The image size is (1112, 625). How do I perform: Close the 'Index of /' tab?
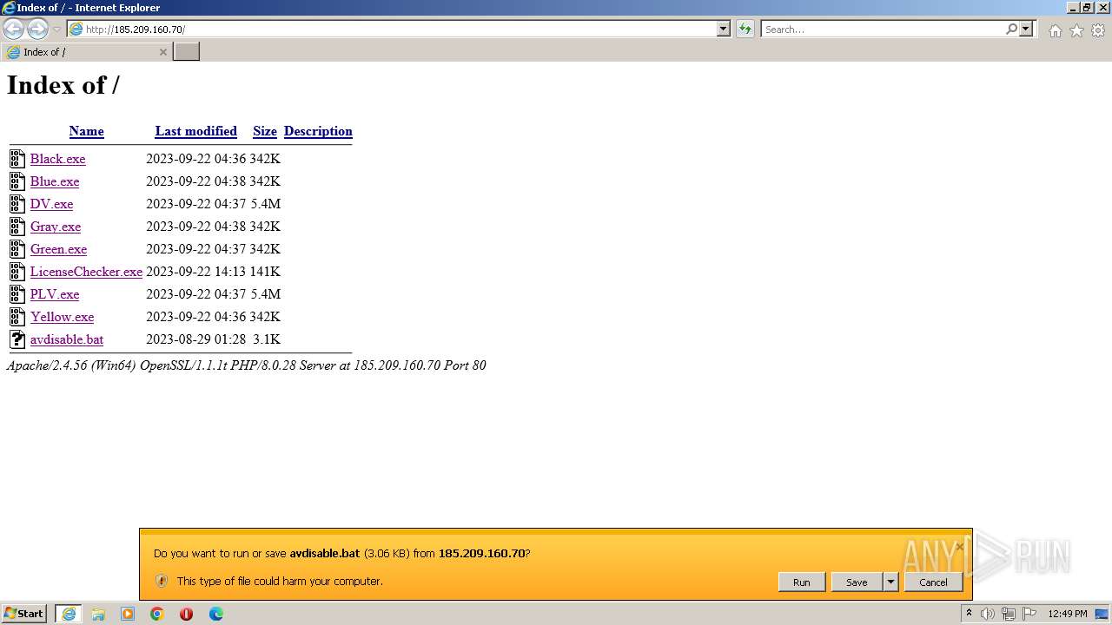click(x=162, y=52)
